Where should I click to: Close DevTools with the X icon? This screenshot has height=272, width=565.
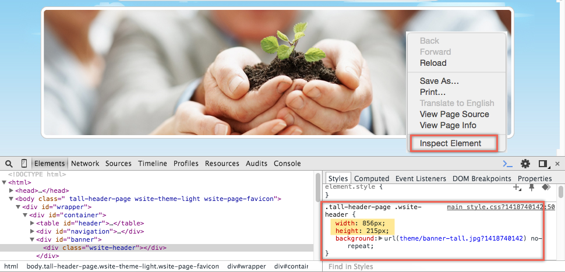[557, 164]
